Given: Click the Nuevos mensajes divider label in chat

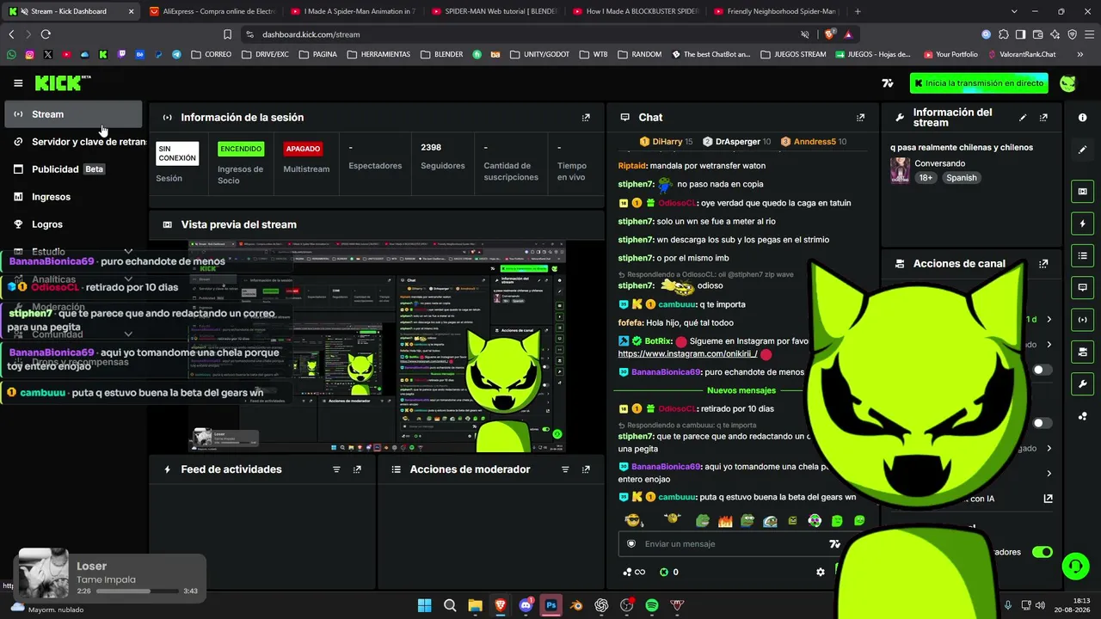Looking at the screenshot, I should pyautogui.click(x=741, y=390).
